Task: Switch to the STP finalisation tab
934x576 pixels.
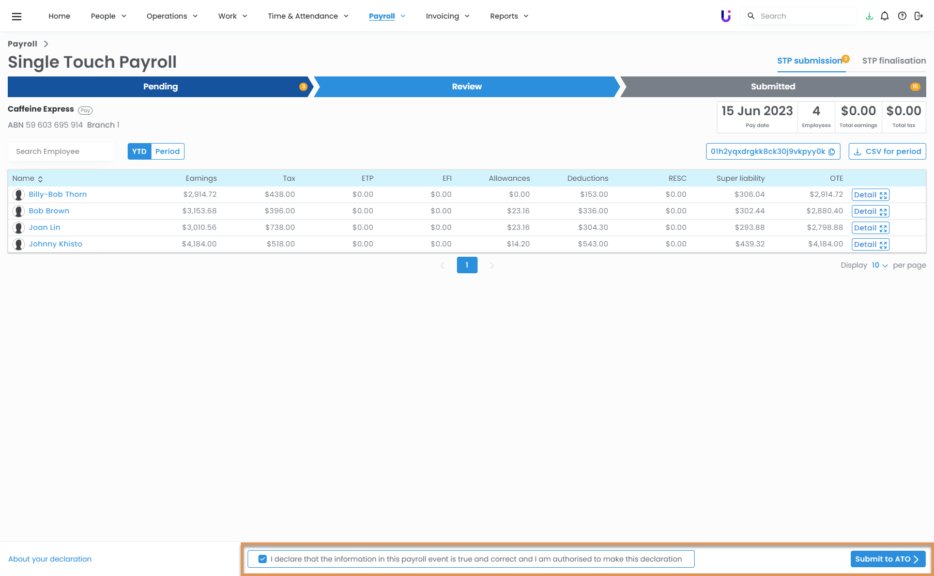Action: pyautogui.click(x=894, y=60)
